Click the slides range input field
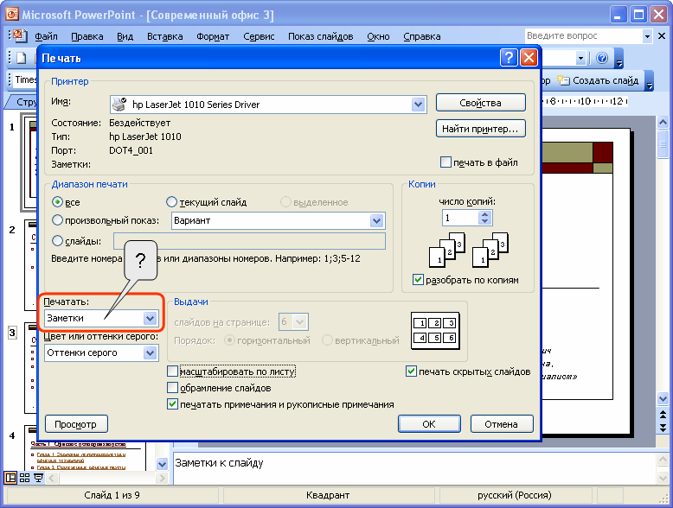 (249, 241)
